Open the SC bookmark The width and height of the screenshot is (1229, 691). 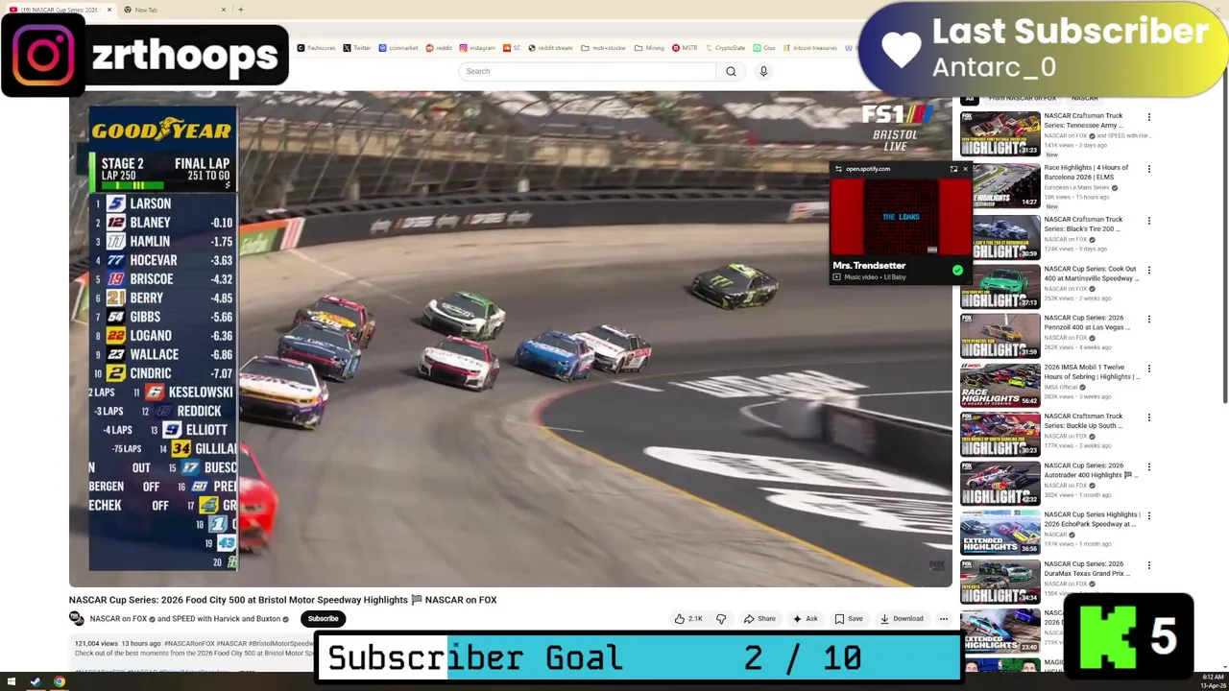click(512, 48)
